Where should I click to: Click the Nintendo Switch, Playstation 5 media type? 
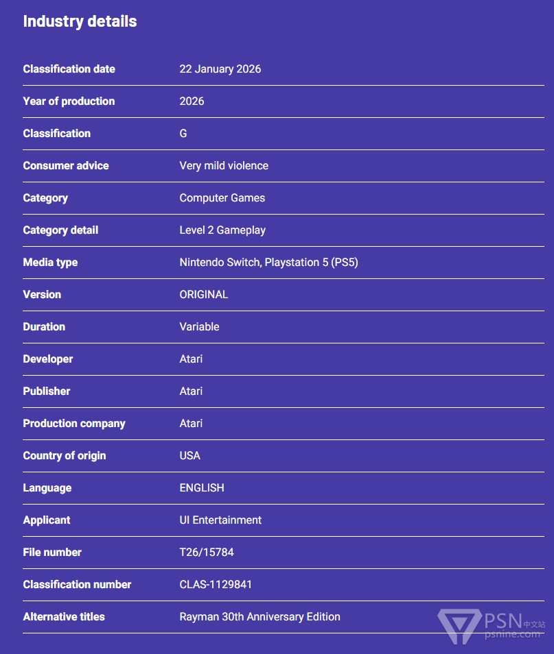[x=268, y=263]
